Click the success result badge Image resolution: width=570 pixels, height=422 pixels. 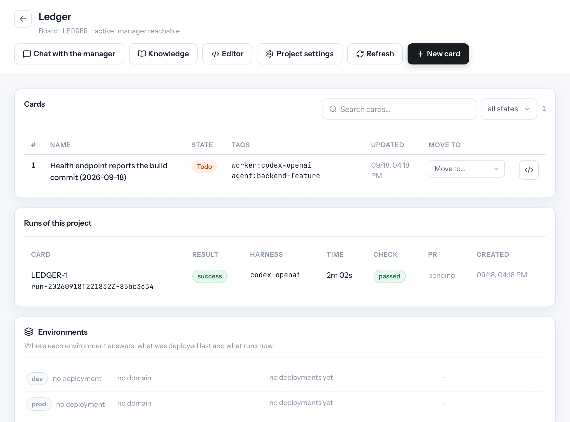[210, 276]
